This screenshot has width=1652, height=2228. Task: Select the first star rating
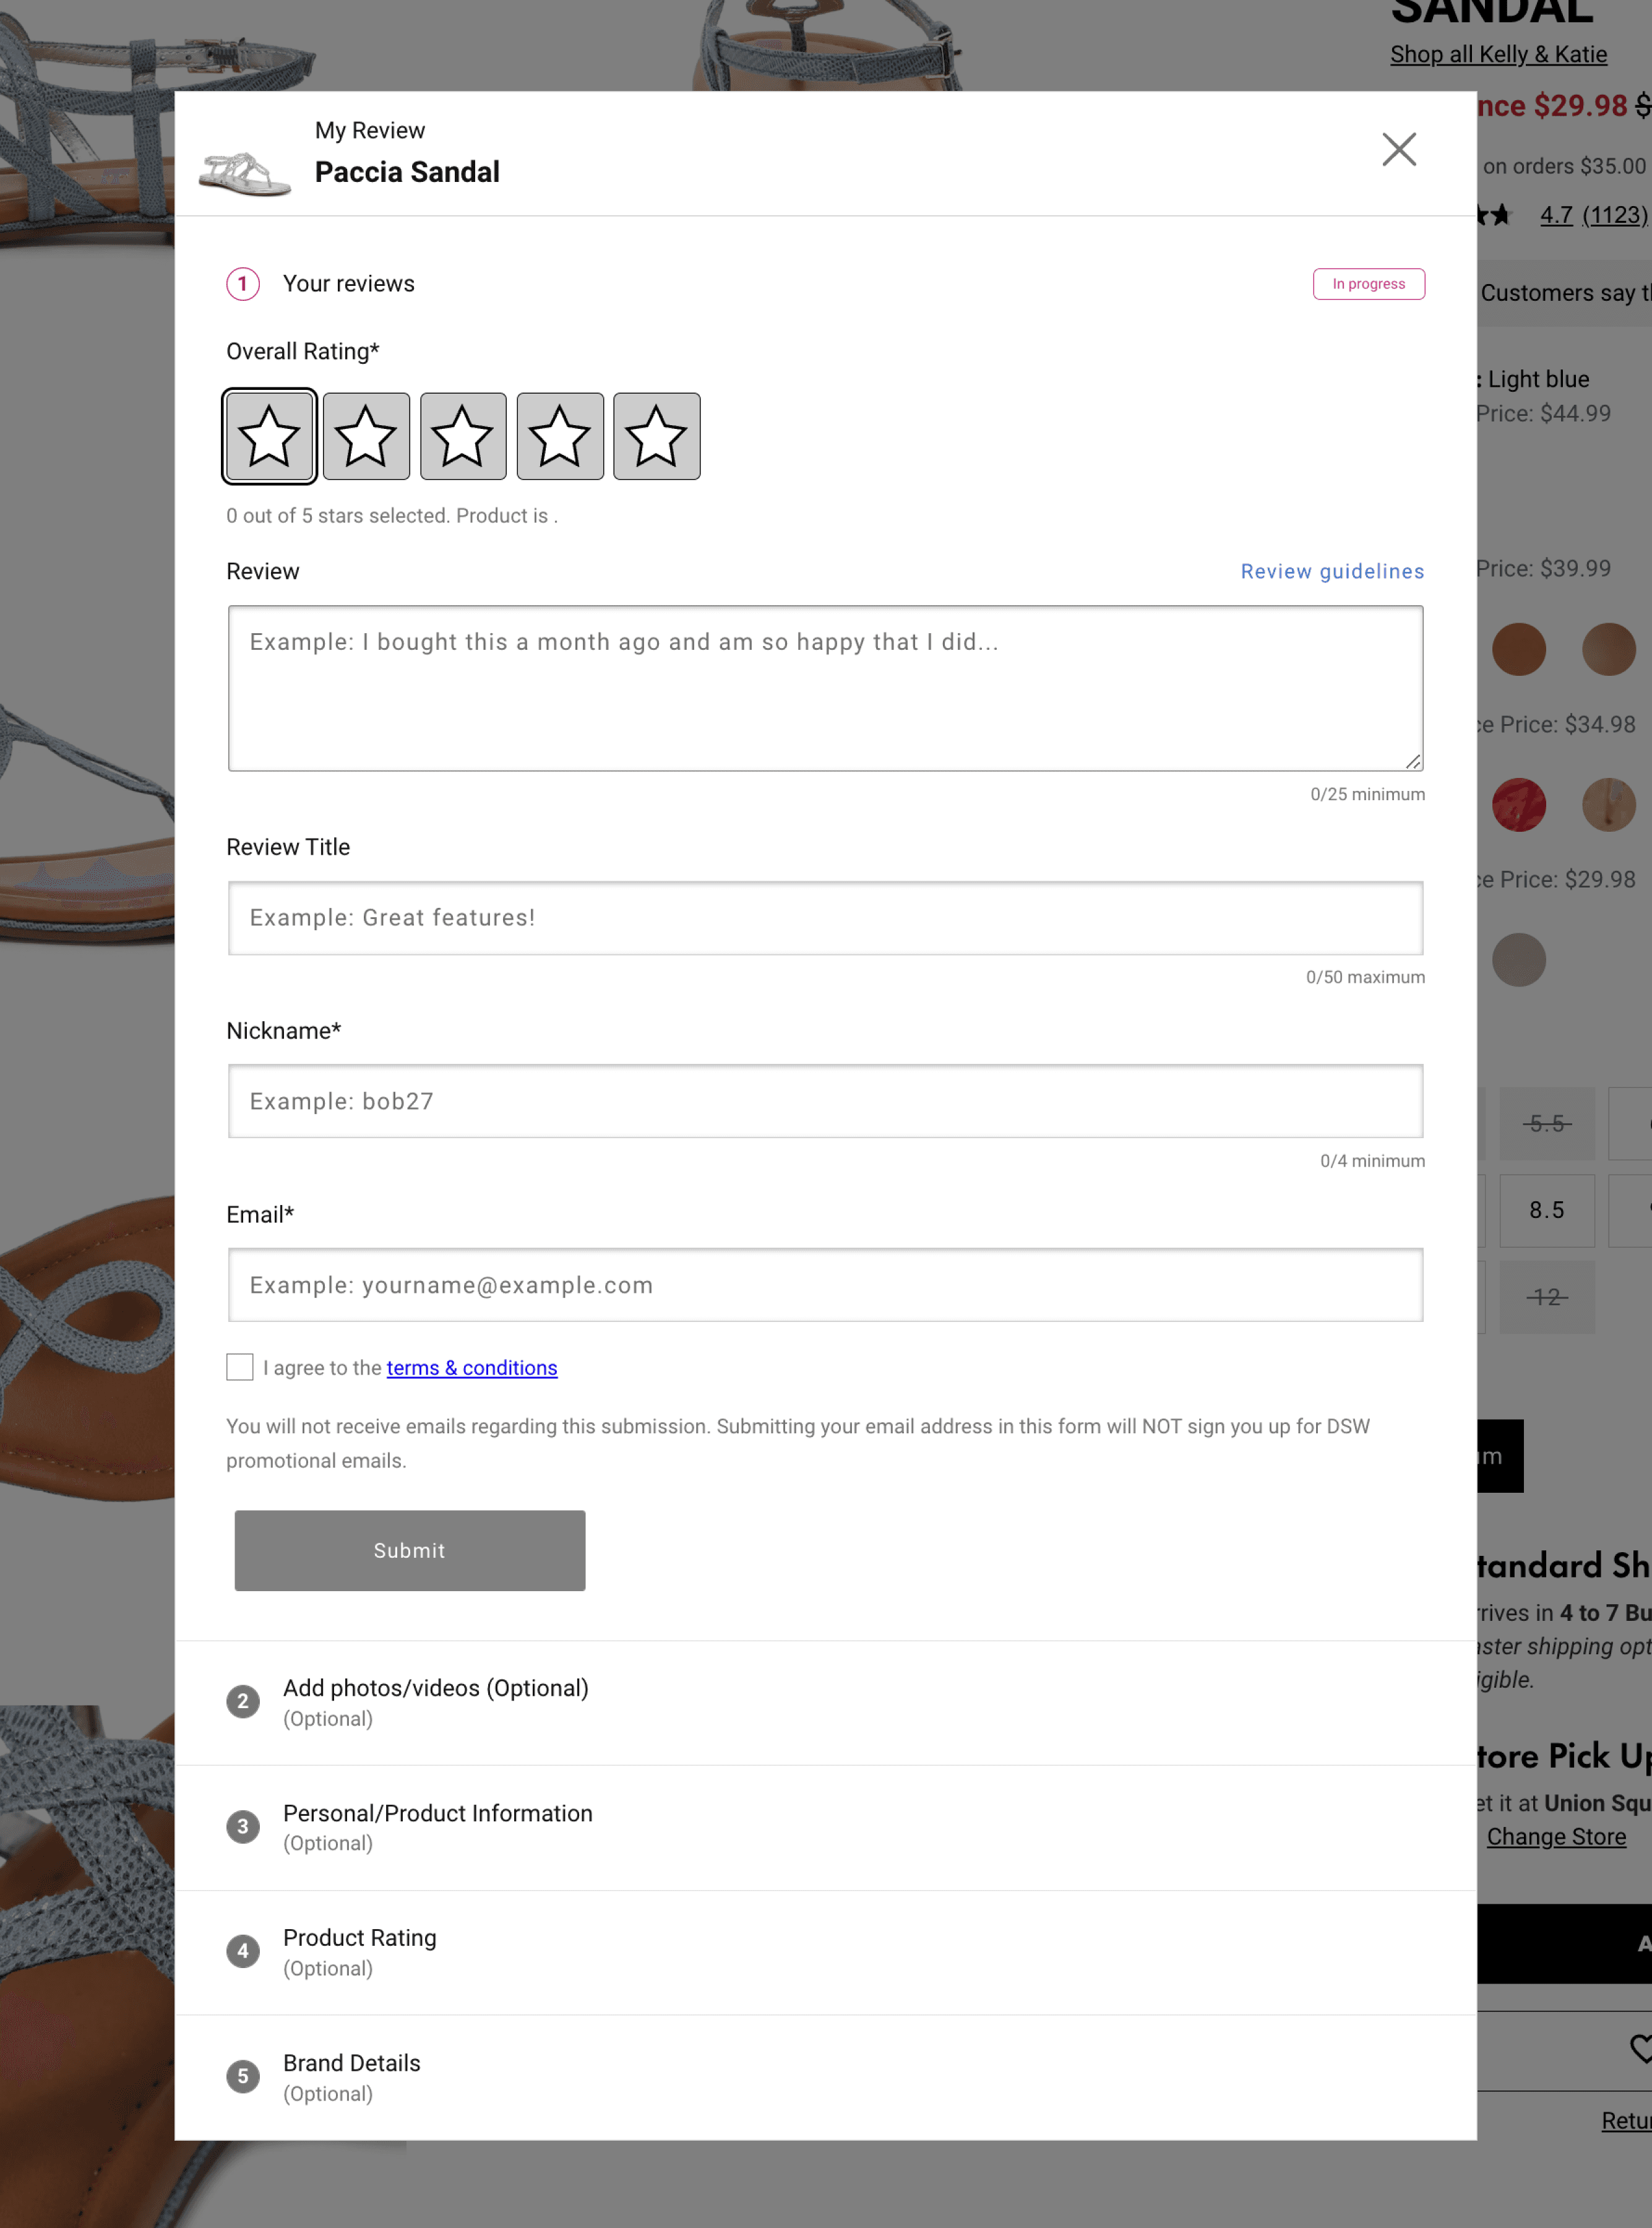point(269,436)
